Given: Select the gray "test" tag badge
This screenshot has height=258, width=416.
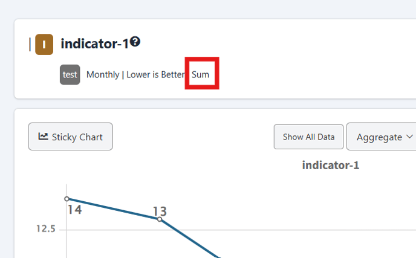Looking at the screenshot, I should click(x=70, y=74).
